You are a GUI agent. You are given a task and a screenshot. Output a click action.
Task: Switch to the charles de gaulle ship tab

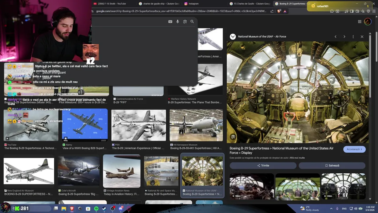point(159,4)
